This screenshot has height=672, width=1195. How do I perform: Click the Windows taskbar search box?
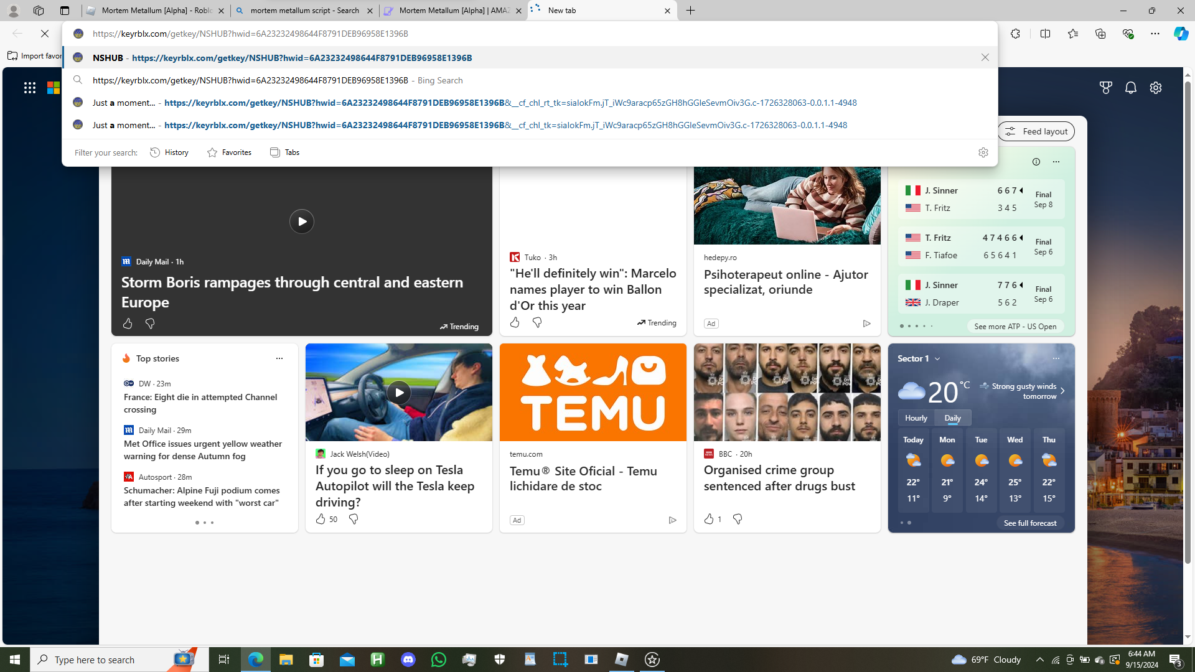119,660
